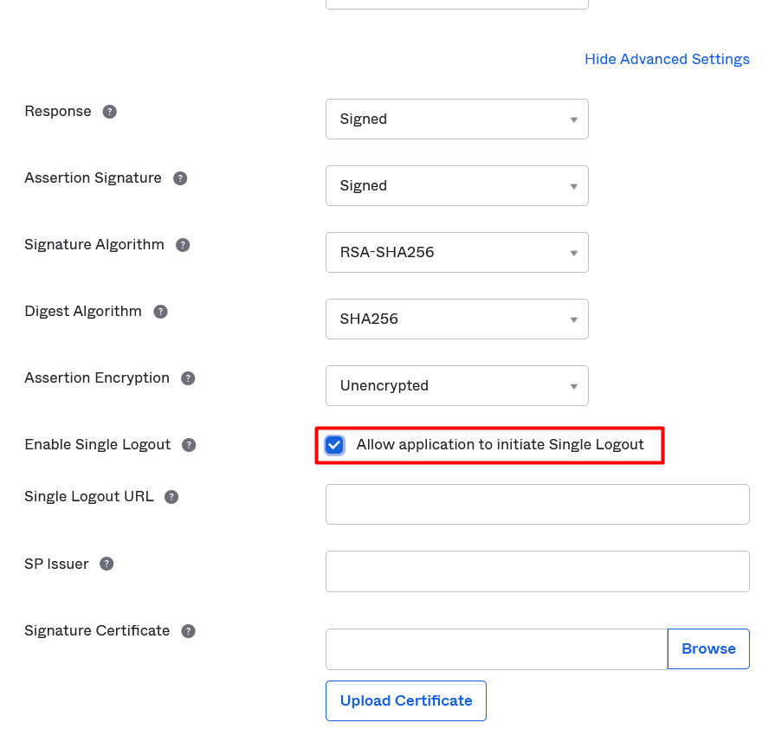
Task: Click the Browse button for Signature Certificate
Action: pyautogui.click(x=708, y=648)
